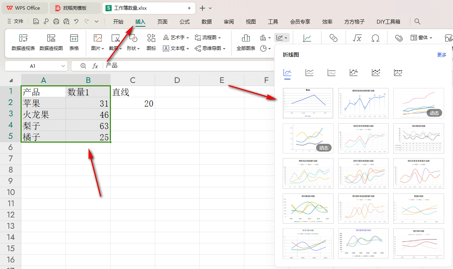Choose the first plain blue line chart thumbnail

(308, 103)
